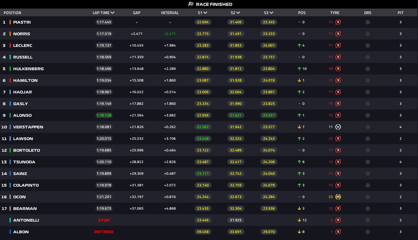418x240 pixels.
Task: Click Albon's yellow down arrow showing 8
Action: (299, 232)
